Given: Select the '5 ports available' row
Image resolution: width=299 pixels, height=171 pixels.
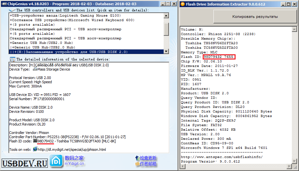Looking at the screenshot, I should pyautogui.click(x=87, y=34).
